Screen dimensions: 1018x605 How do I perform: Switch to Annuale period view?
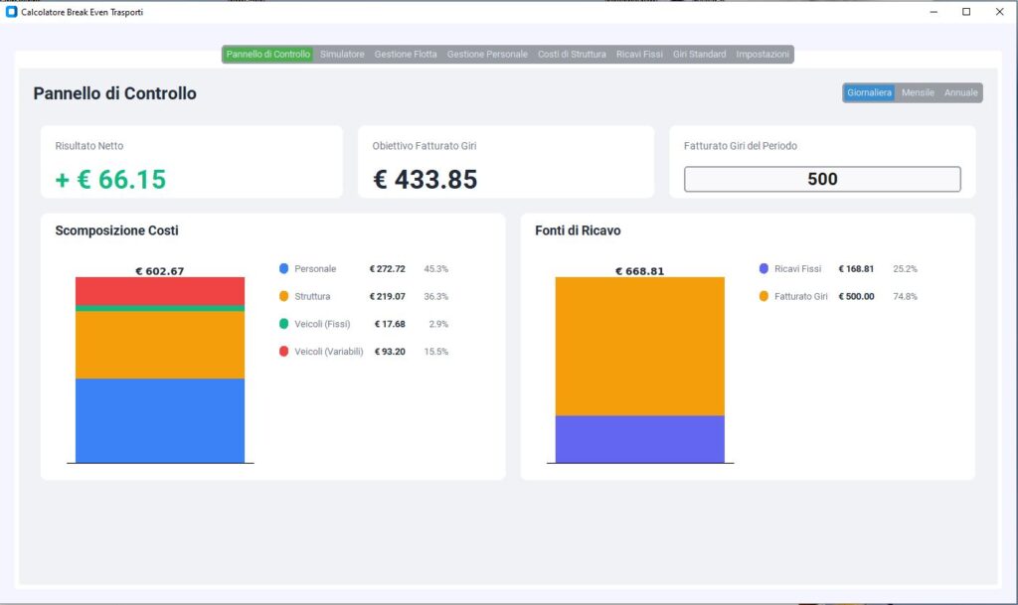pos(960,92)
